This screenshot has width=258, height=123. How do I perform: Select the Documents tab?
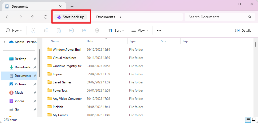click(x=34, y=7)
